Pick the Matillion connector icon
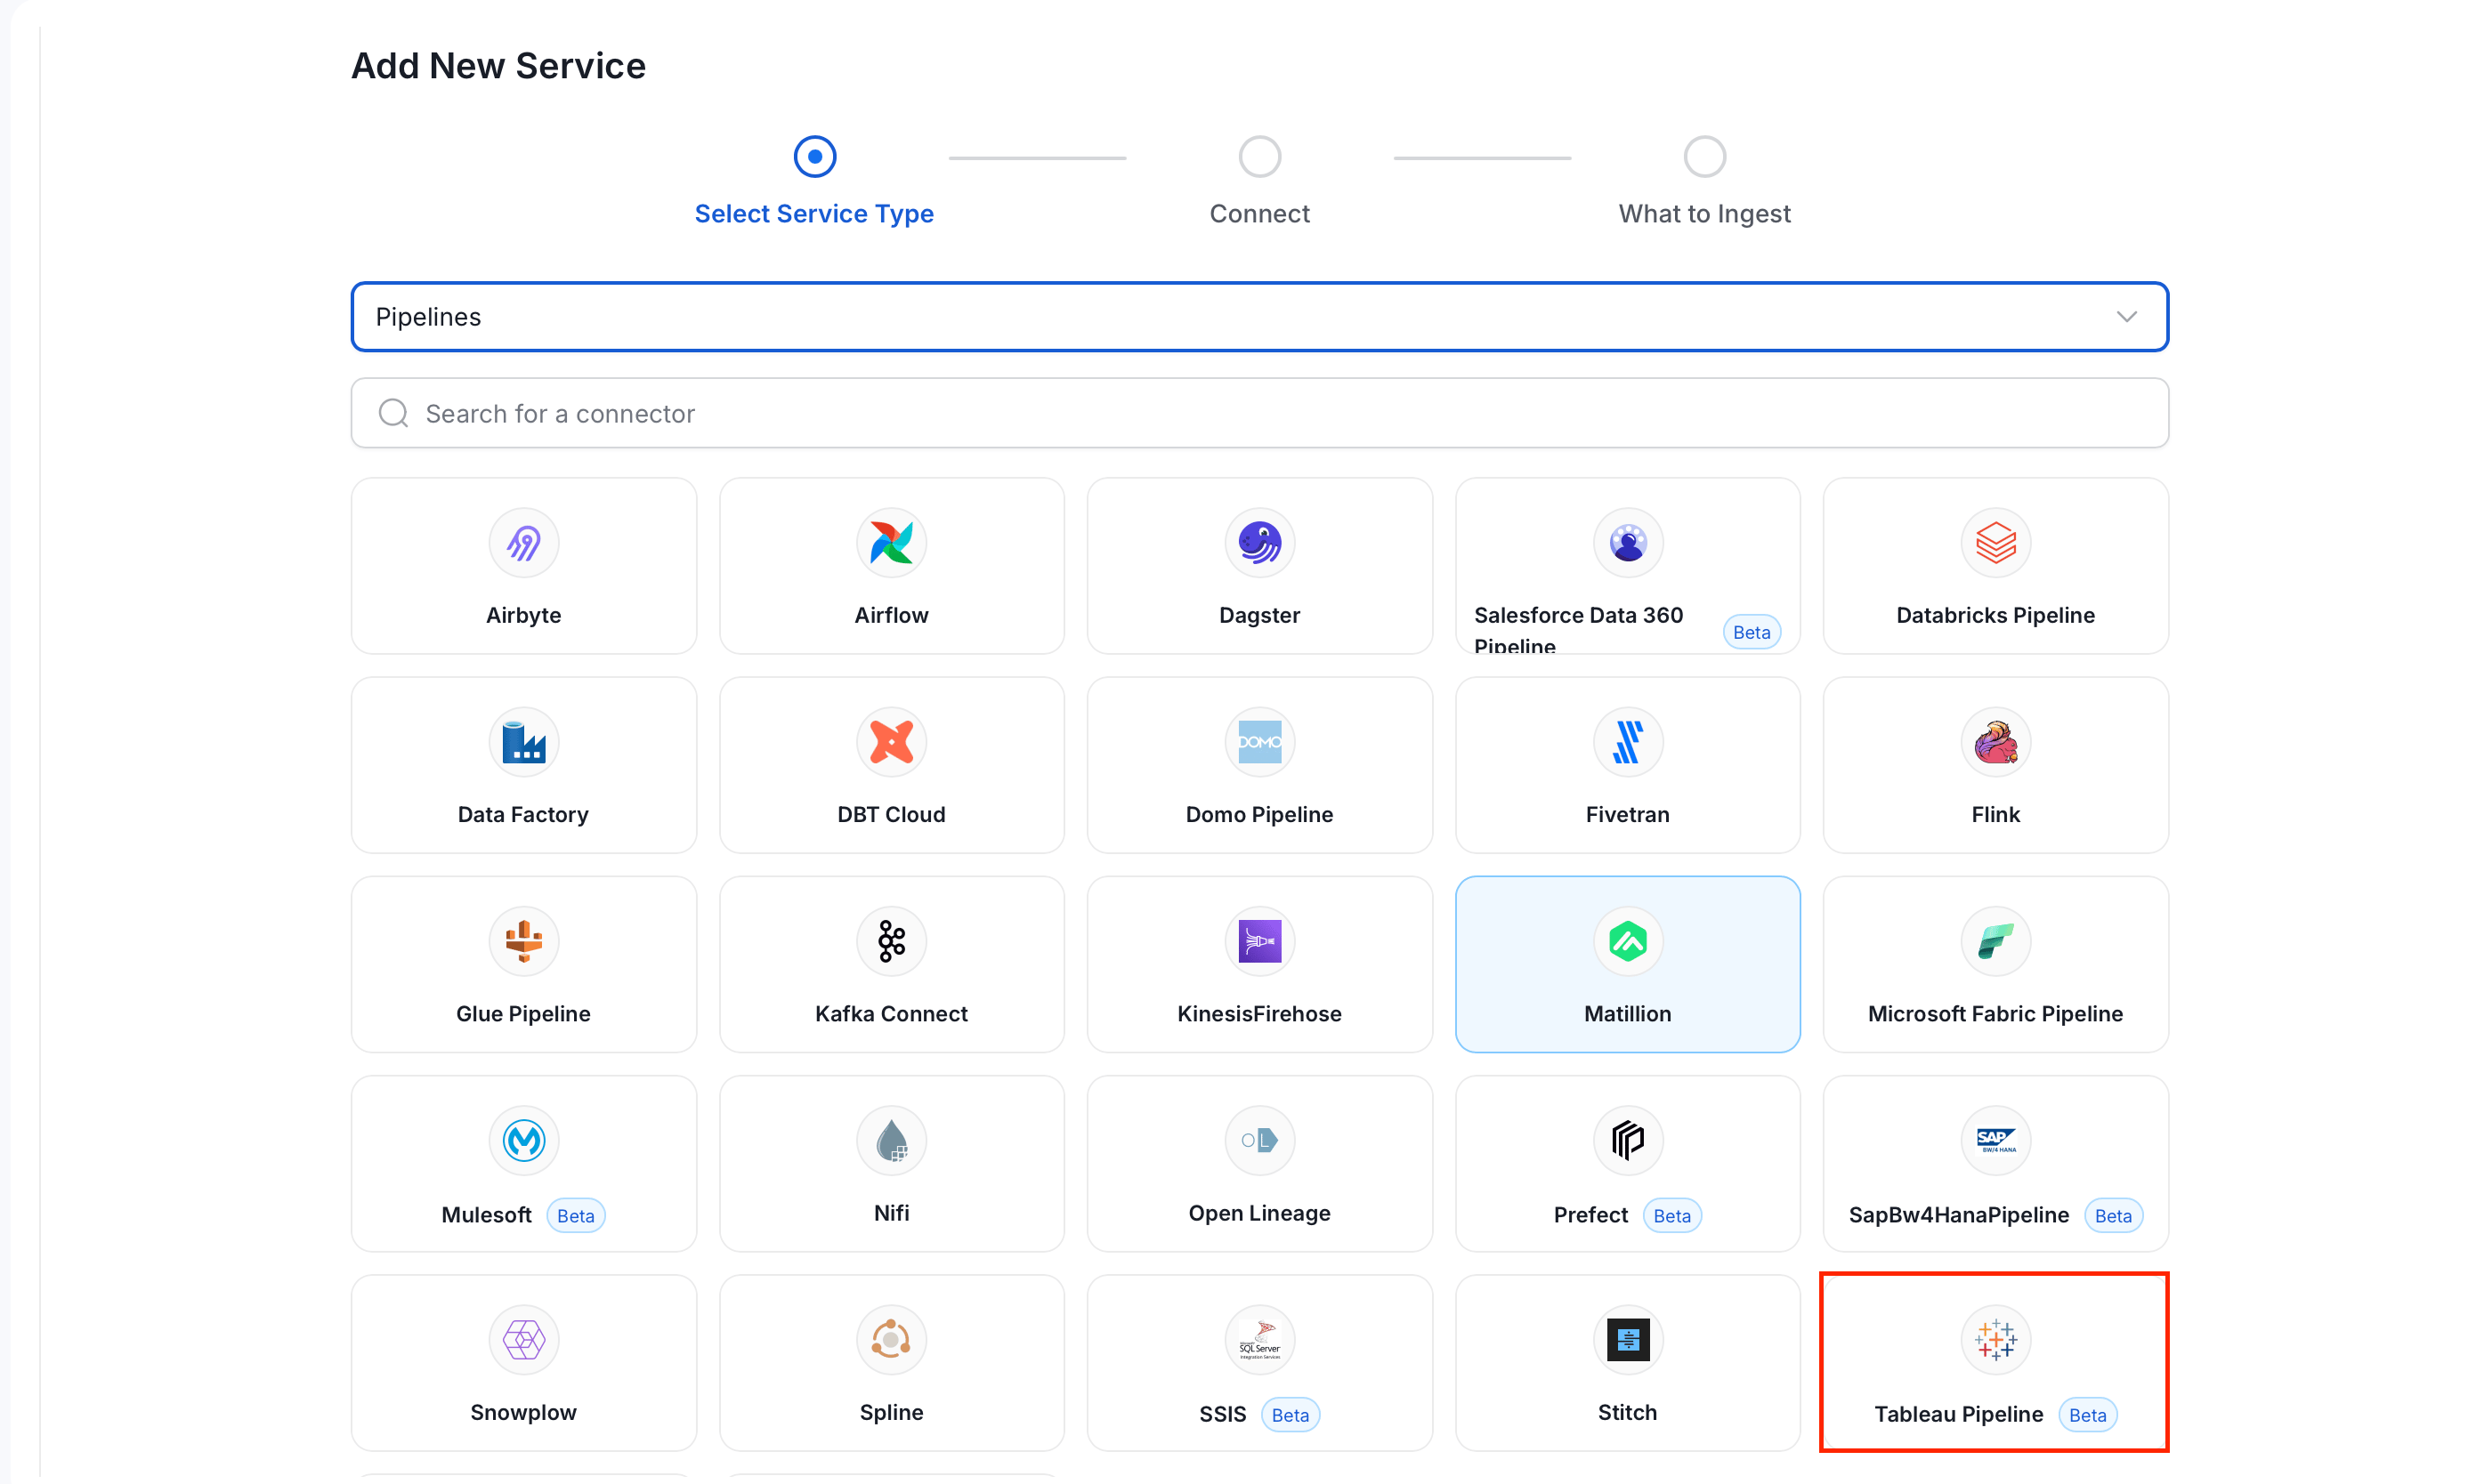 click(x=1628, y=941)
